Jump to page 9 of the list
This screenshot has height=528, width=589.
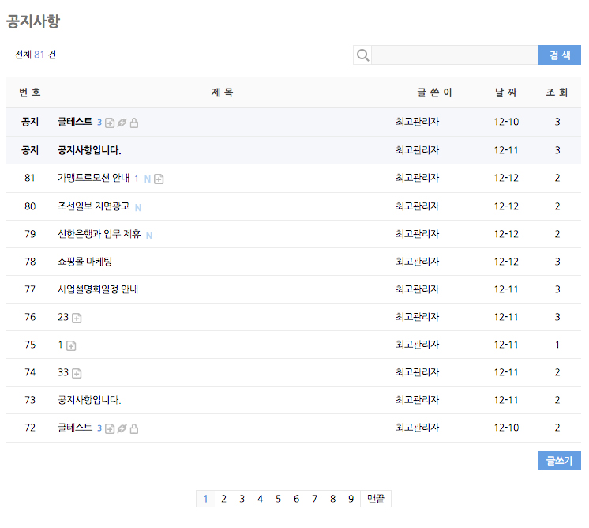(351, 499)
